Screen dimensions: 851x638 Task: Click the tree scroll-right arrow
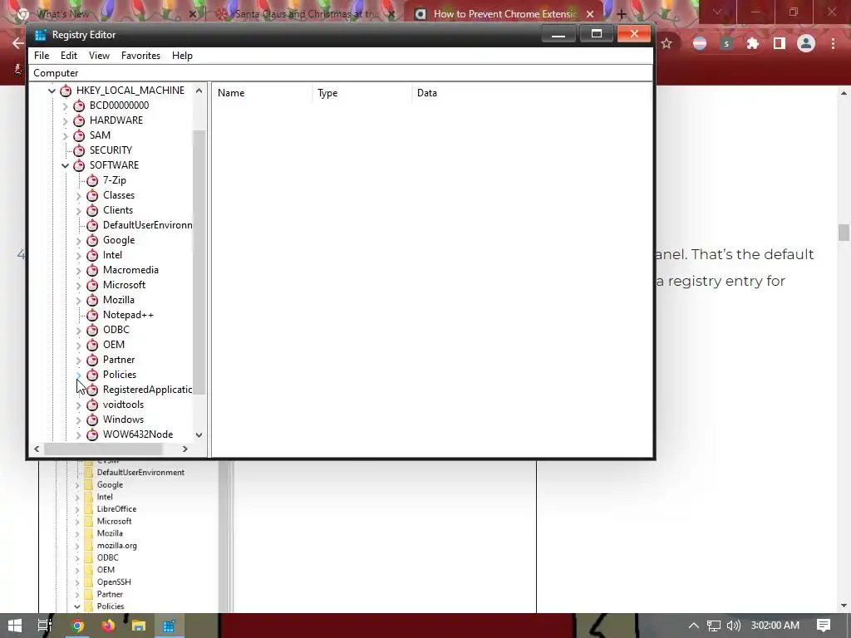(185, 449)
